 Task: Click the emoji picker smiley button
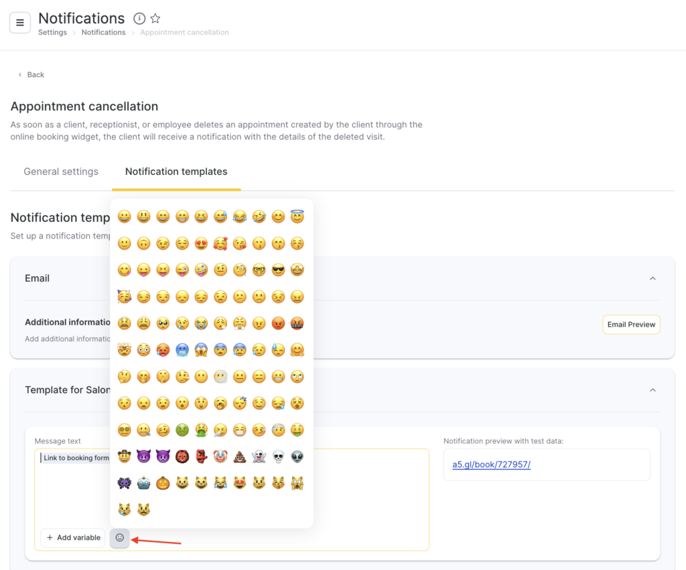coord(120,538)
